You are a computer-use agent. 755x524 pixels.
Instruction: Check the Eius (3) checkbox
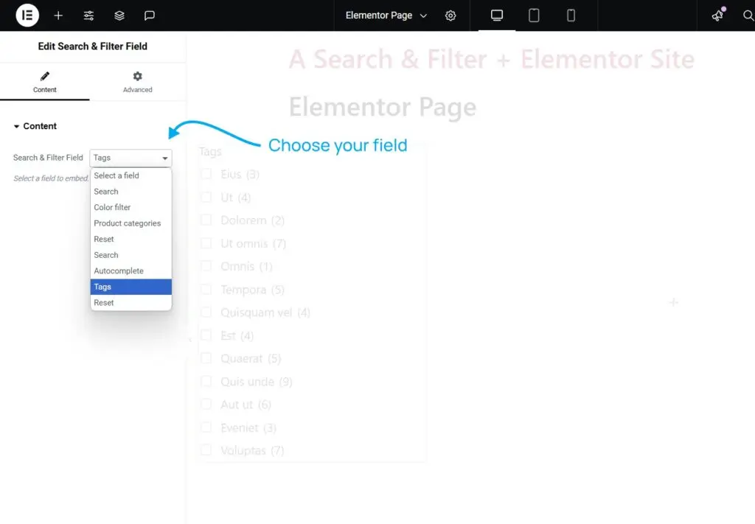pos(206,174)
